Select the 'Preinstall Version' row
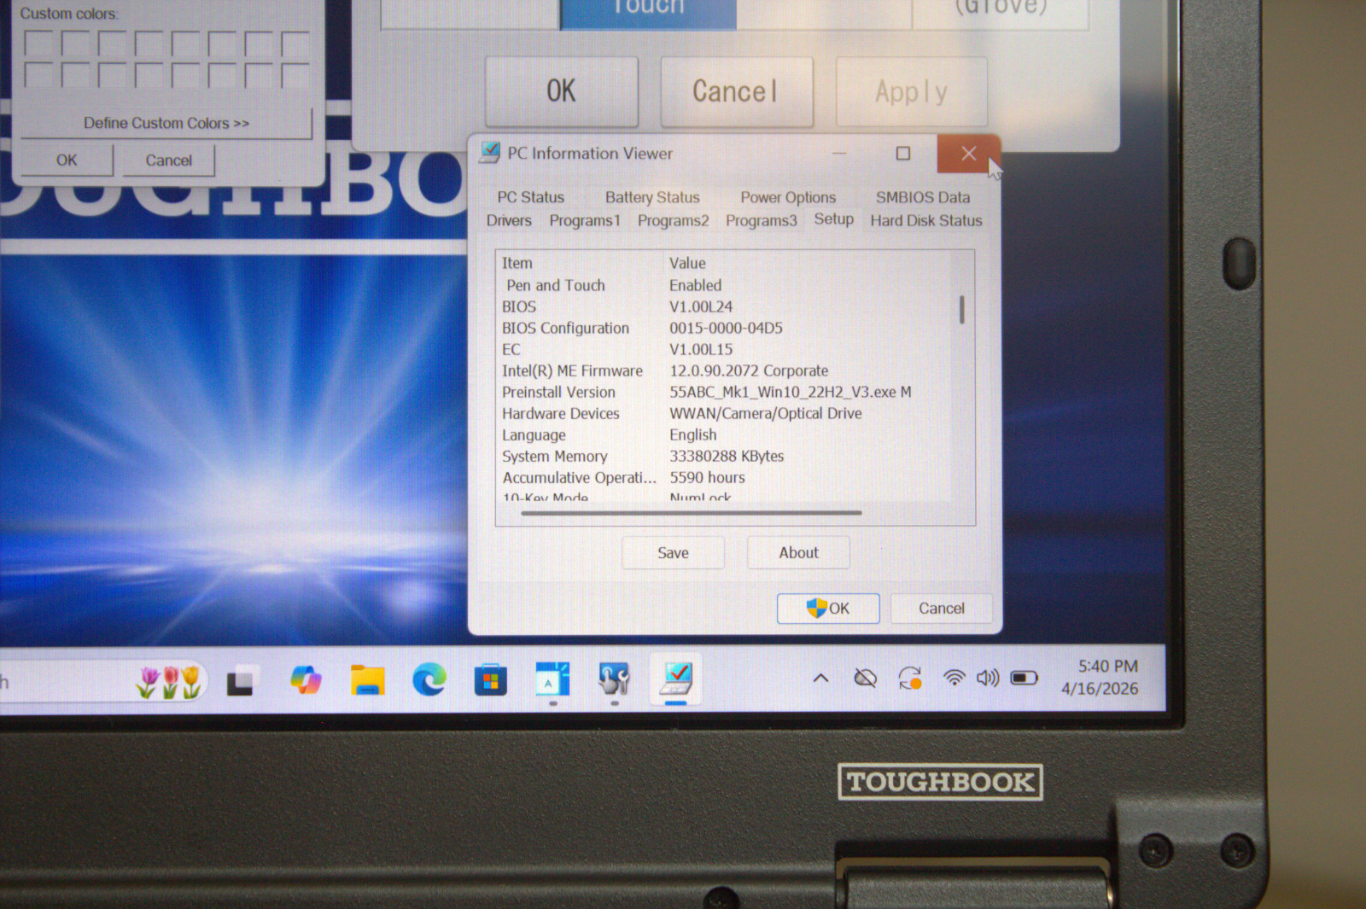This screenshot has width=1366, height=909. click(x=726, y=392)
